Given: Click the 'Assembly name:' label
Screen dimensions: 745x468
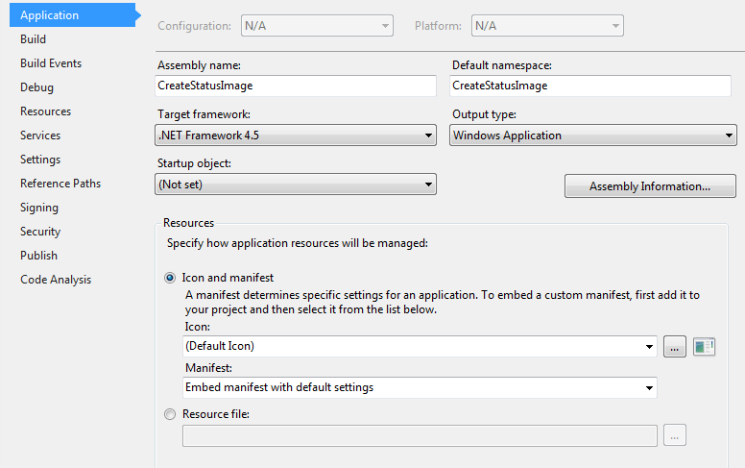Looking at the screenshot, I should pyautogui.click(x=199, y=65).
